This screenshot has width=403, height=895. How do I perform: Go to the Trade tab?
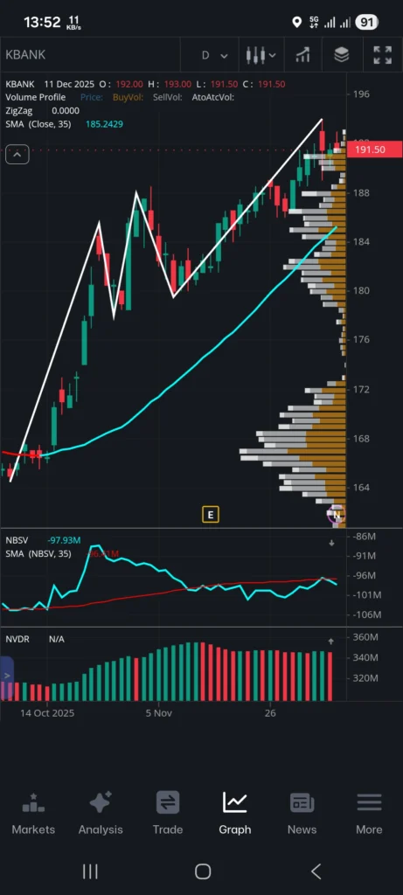coord(168,814)
